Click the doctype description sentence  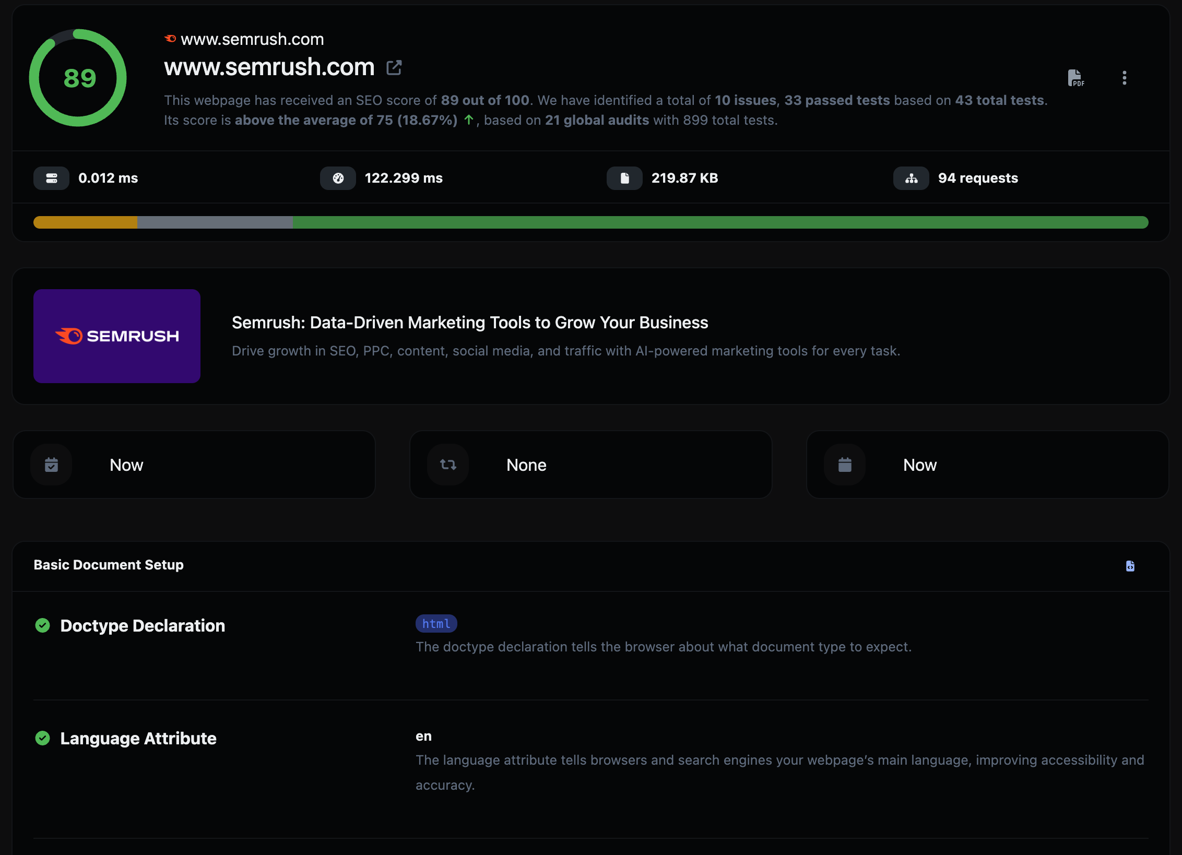(664, 647)
